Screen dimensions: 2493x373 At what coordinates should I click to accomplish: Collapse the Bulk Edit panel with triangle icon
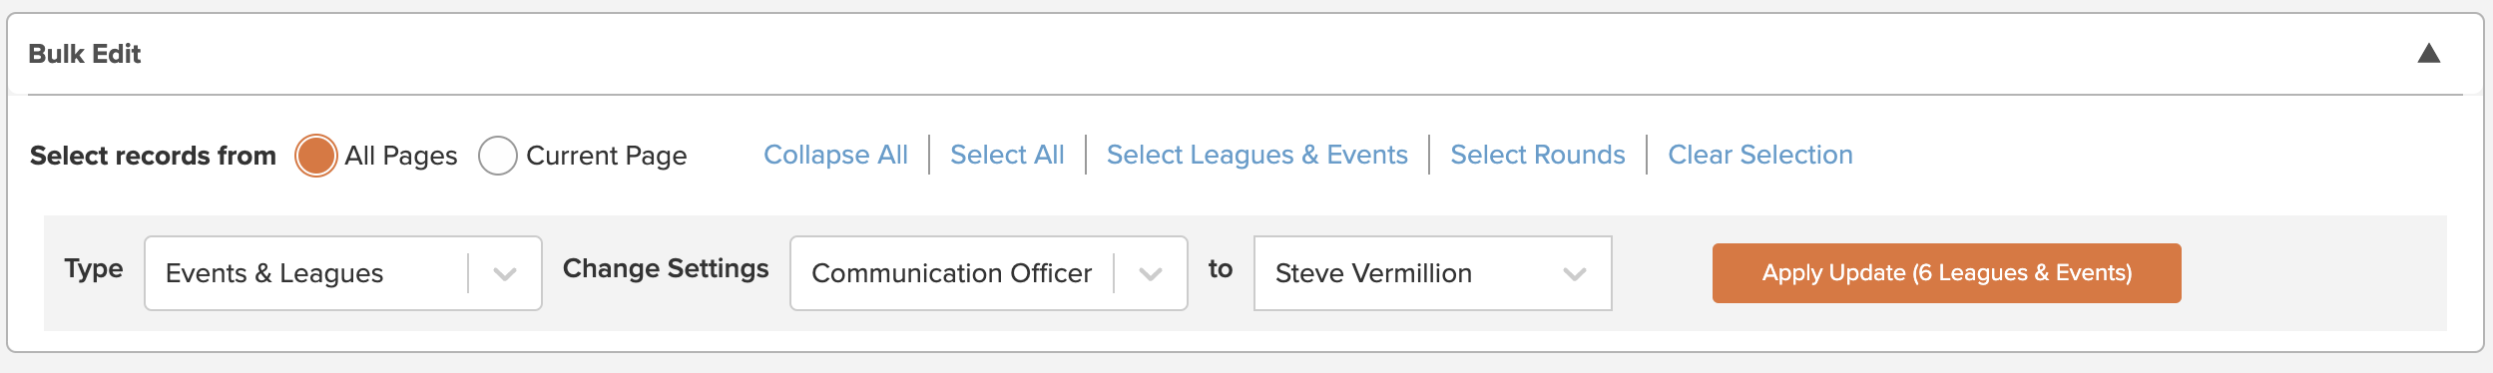pos(2428,54)
